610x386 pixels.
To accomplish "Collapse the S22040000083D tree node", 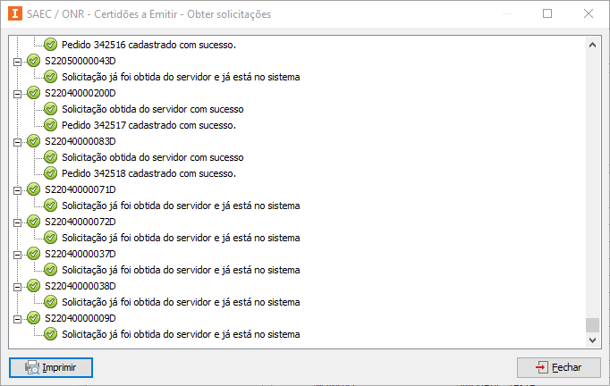I will (x=17, y=143).
